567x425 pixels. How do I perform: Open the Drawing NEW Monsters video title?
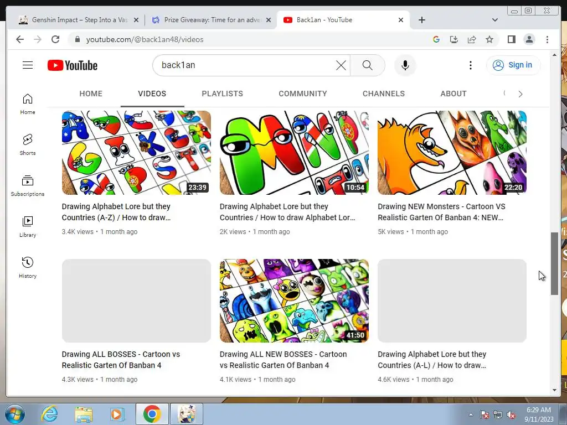[441, 212]
